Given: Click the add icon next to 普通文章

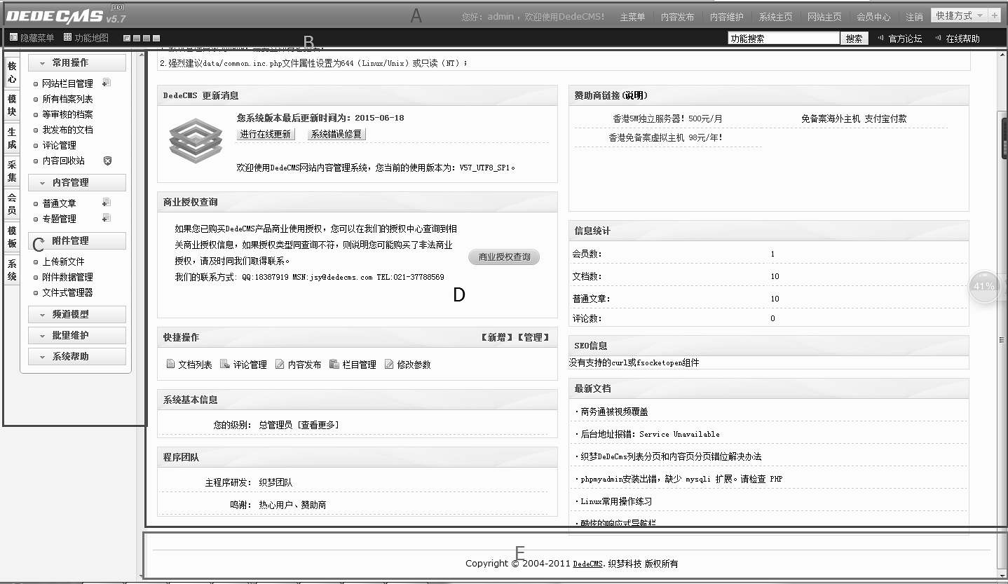Looking at the screenshot, I should 106,203.
